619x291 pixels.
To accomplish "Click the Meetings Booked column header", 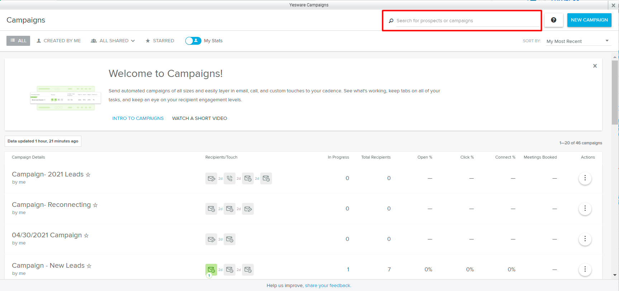I will click(x=540, y=157).
